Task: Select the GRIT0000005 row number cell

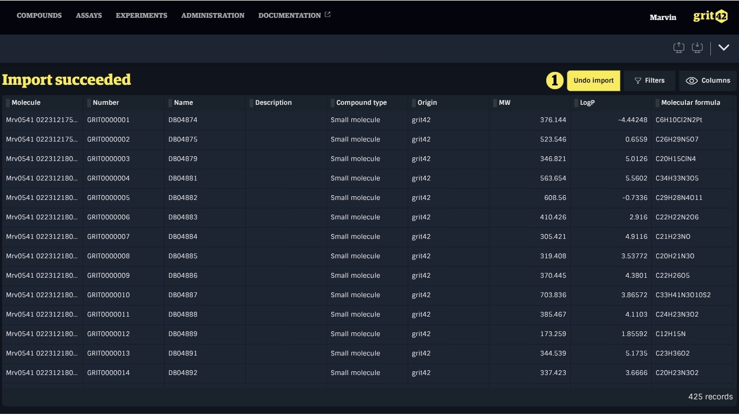Action: [108, 198]
